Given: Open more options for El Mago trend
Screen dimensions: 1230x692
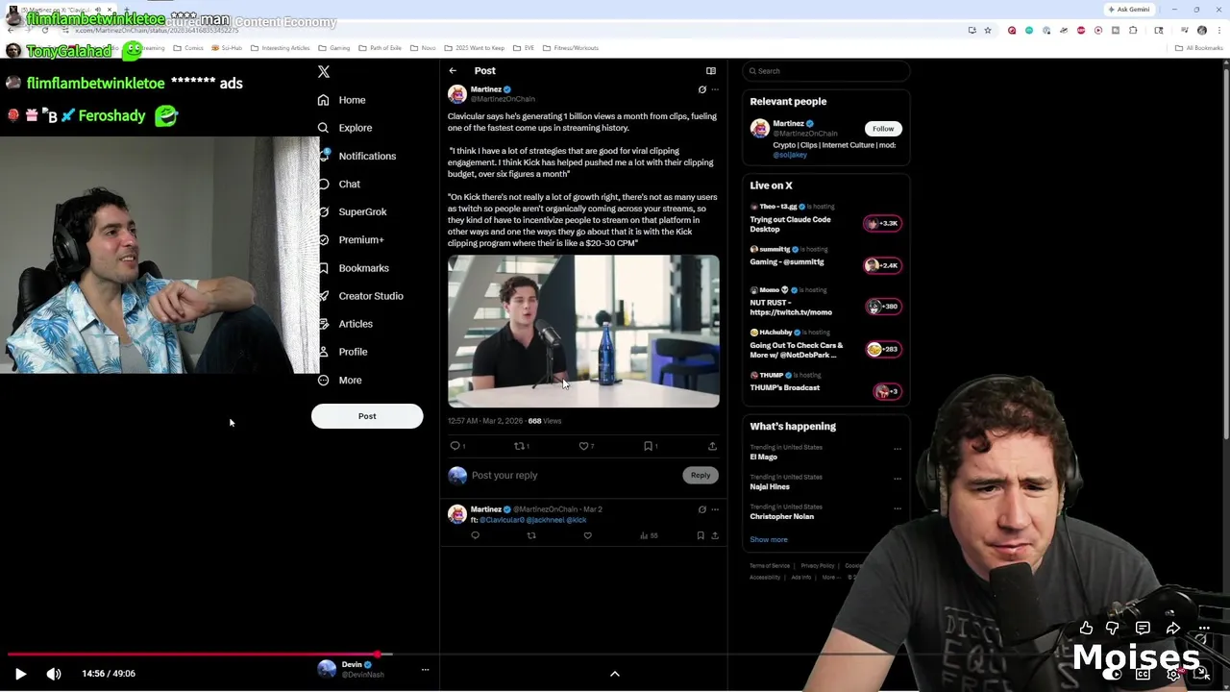Looking at the screenshot, I should click(898, 448).
